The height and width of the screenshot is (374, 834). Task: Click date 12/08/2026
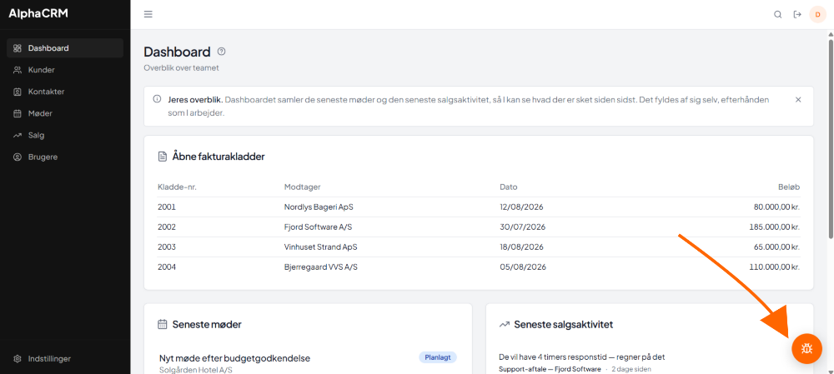[x=521, y=207]
